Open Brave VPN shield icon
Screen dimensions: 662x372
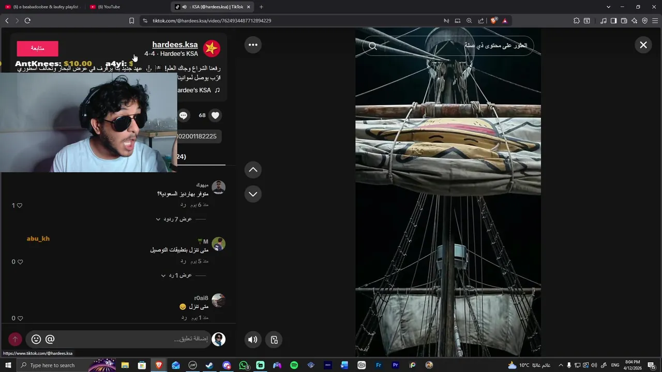click(x=644, y=21)
